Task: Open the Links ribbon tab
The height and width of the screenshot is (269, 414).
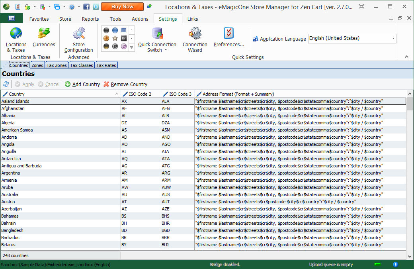Action: tap(193, 19)
